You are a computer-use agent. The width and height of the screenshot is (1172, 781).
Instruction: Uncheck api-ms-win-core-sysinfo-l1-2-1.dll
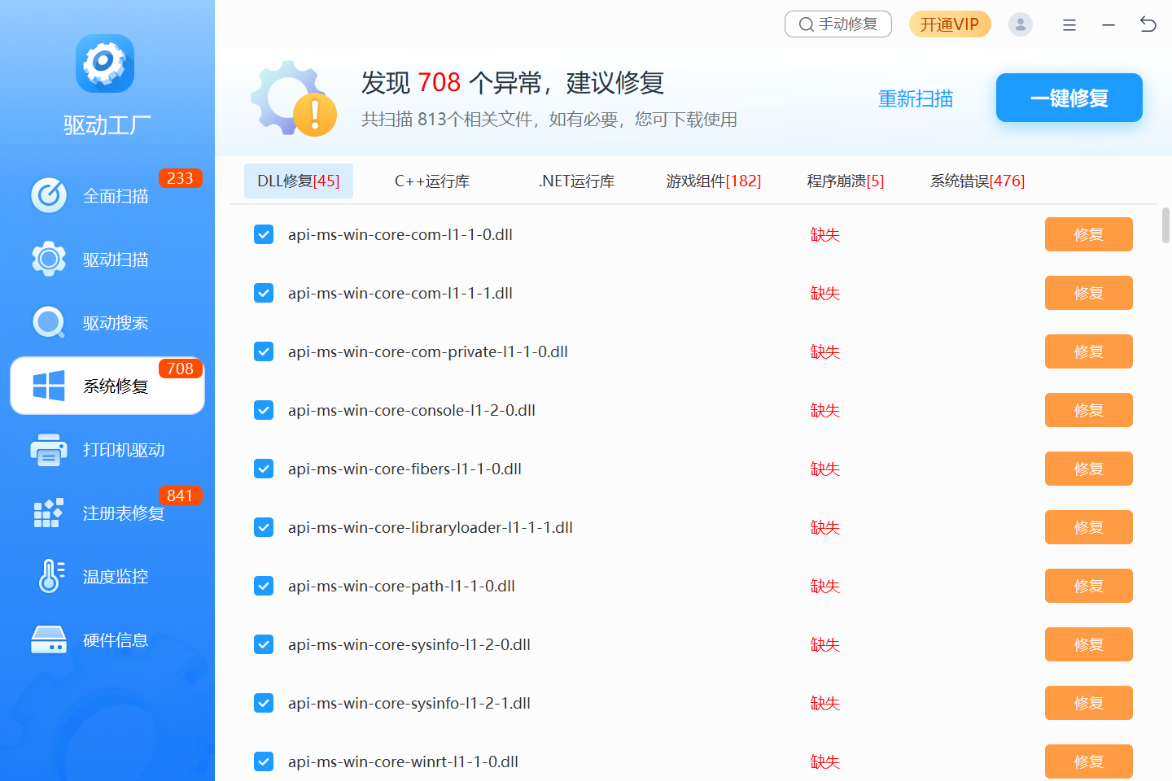(x=264, y=703)
